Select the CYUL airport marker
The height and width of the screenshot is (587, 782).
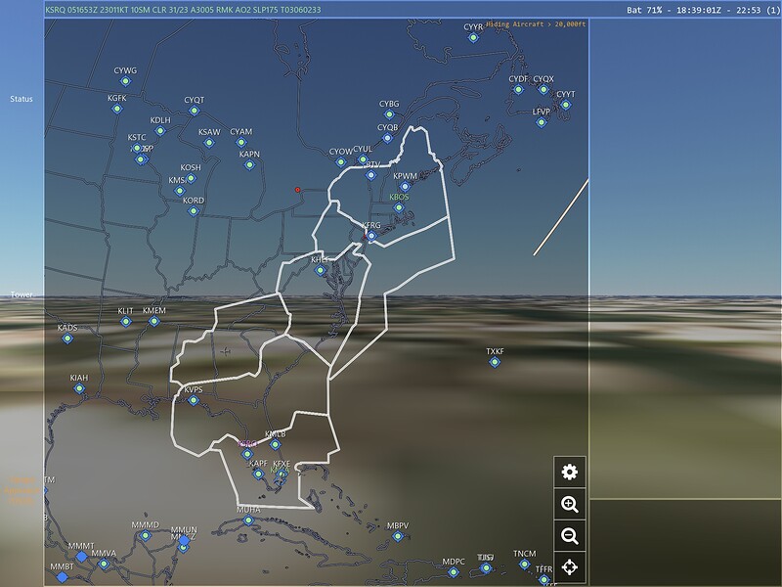[363, 159]
